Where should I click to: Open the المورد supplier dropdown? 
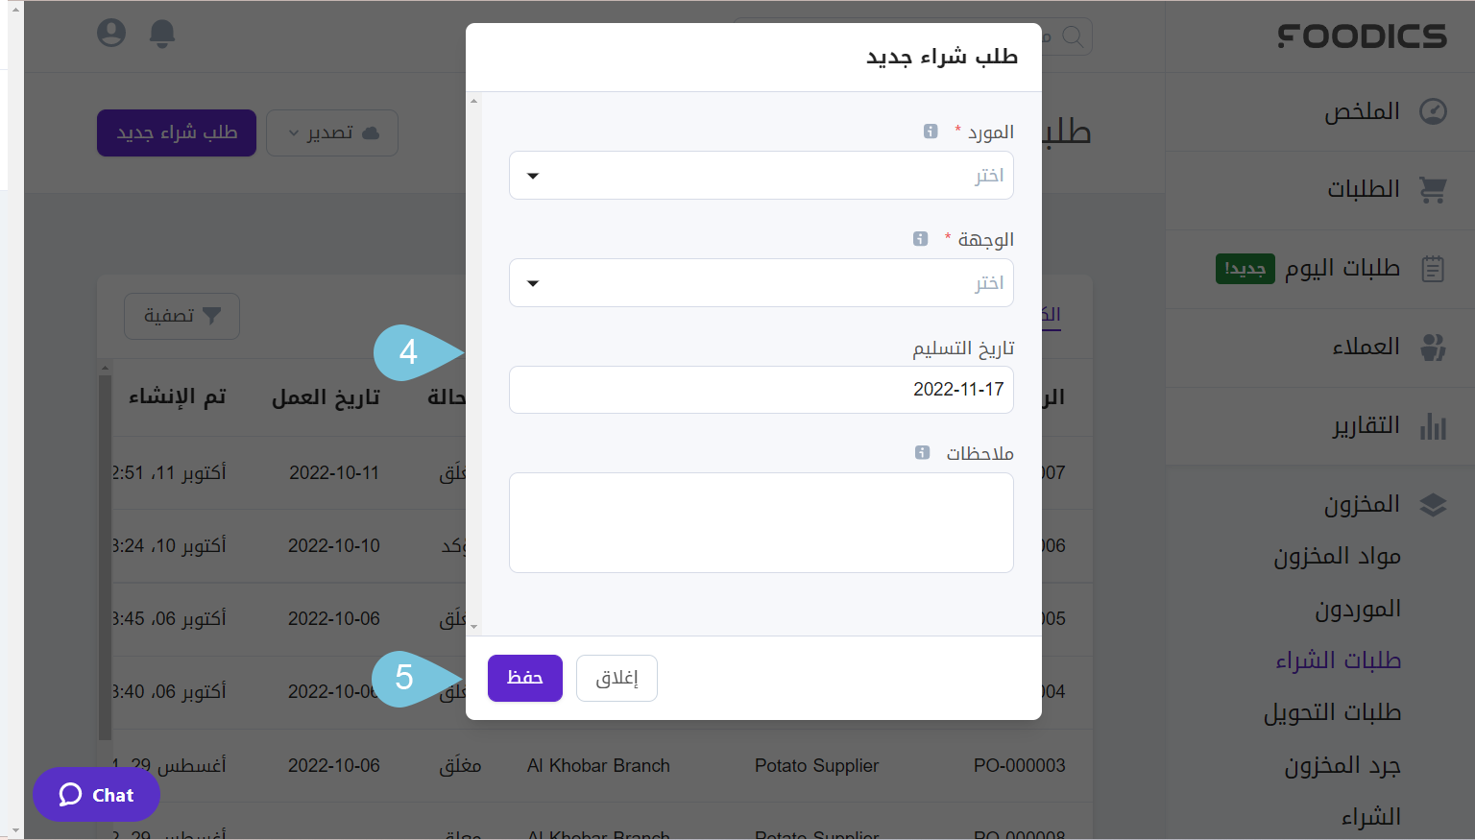[x=761, y=175]
